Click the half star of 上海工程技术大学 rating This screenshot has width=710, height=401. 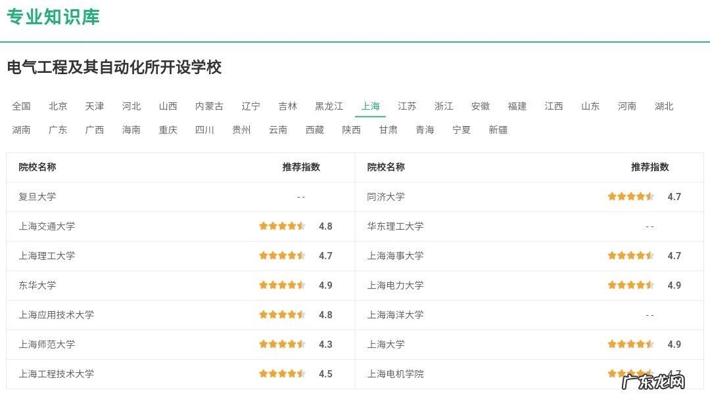coord(301,373)
